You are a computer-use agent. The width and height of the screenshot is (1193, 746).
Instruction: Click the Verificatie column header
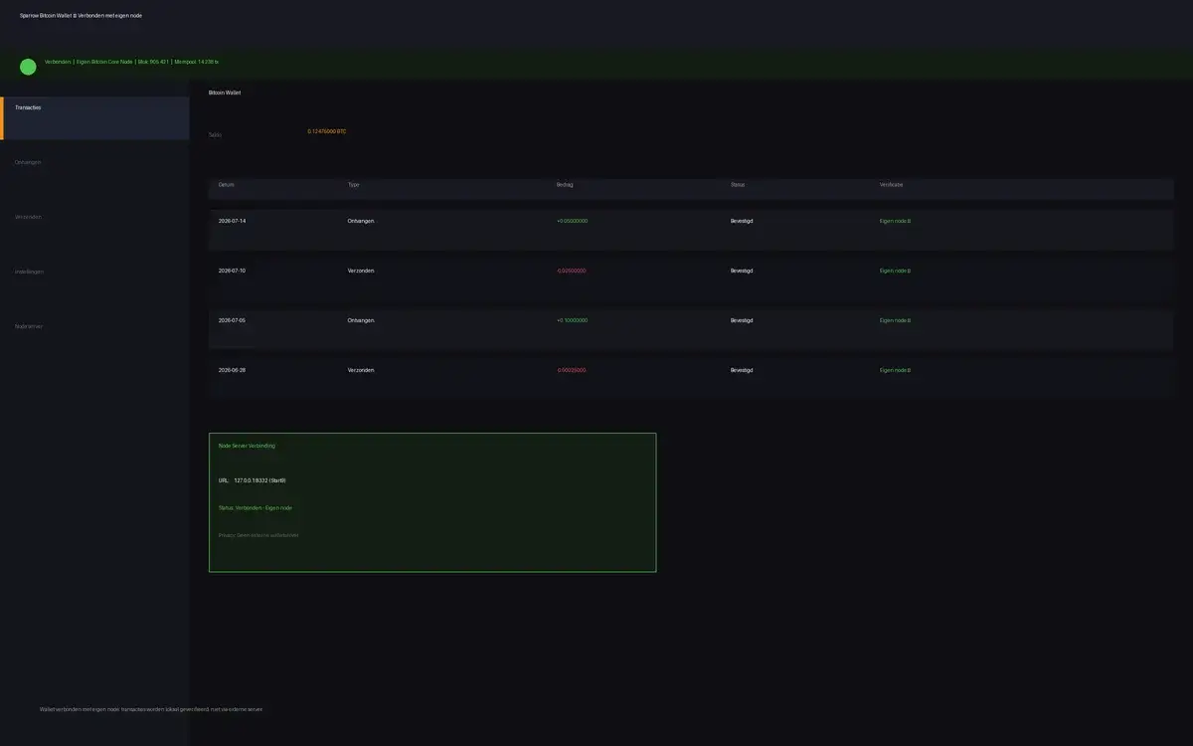(891, 185)
